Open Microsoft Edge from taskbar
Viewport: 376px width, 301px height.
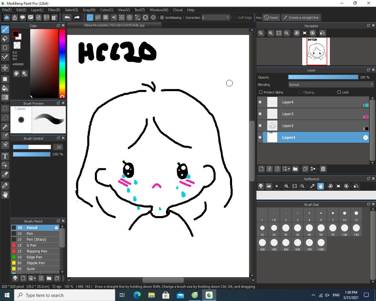[x=137, y=295]
